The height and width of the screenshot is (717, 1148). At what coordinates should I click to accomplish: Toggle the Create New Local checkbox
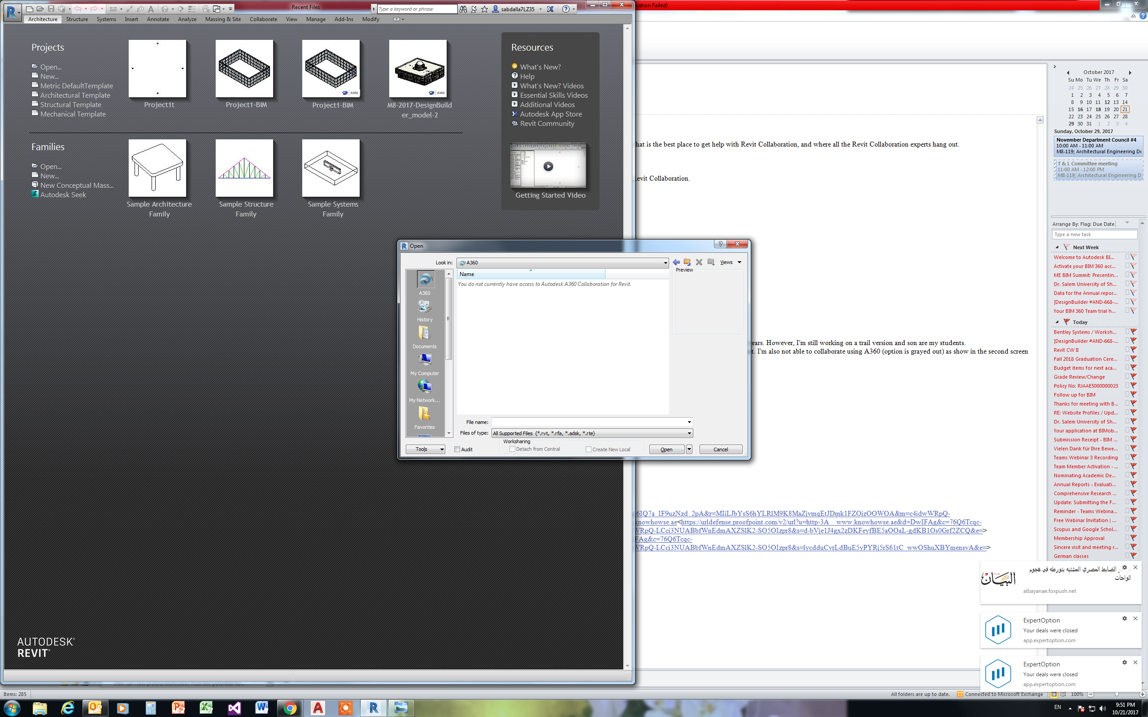[588, 449]
